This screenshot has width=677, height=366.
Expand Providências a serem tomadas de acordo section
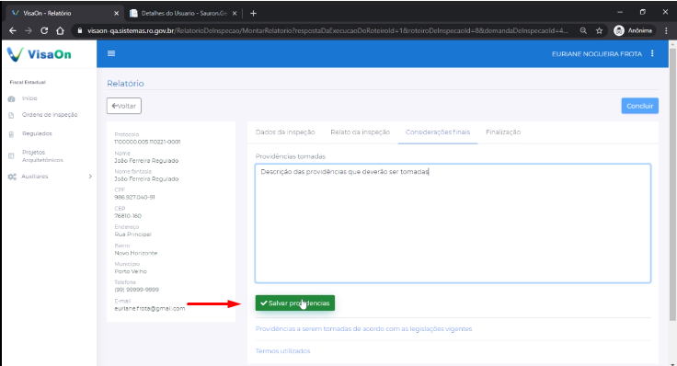pyautogui.click(x=363, y=329)
